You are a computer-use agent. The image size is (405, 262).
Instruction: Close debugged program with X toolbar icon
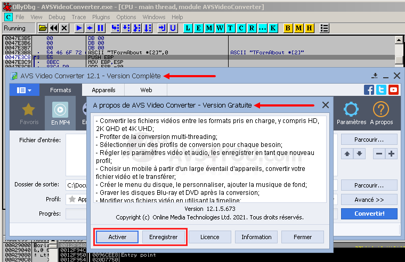point(64,28)
